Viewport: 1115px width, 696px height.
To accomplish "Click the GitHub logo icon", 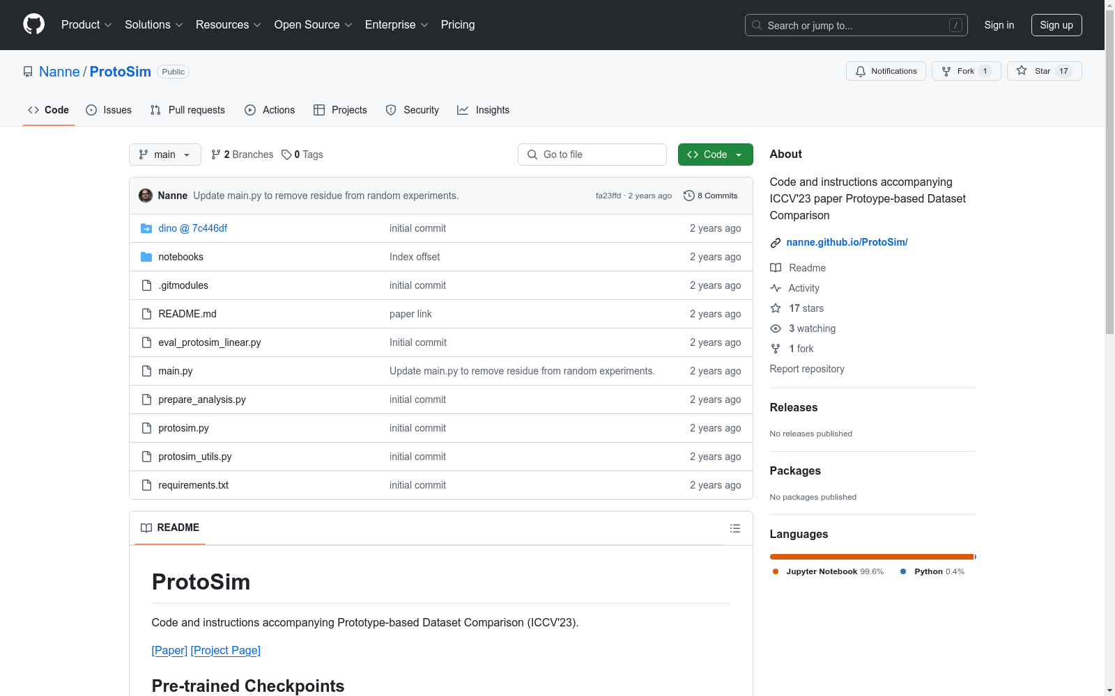I will pos(33,24).
